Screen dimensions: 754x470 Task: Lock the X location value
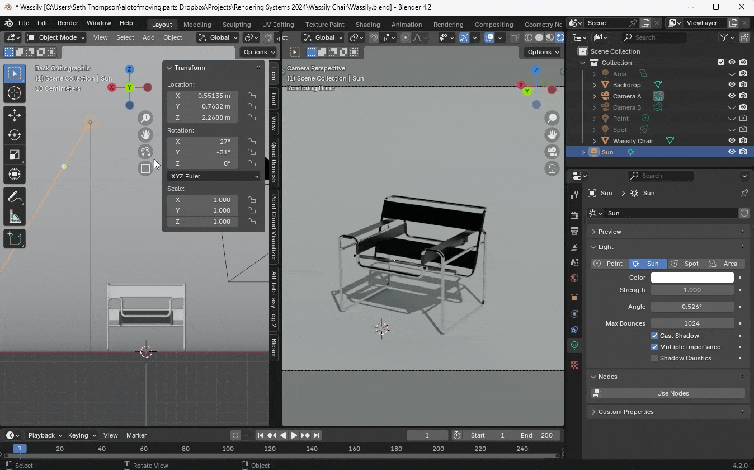[252, 96]
